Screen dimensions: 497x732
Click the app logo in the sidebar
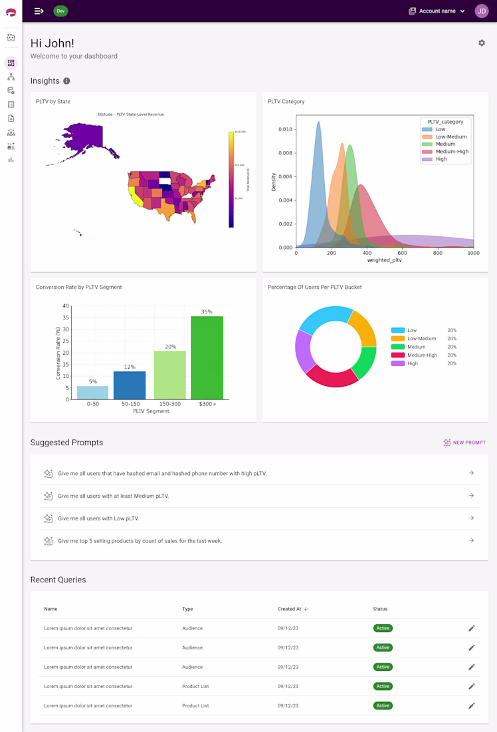pos(11,12)
